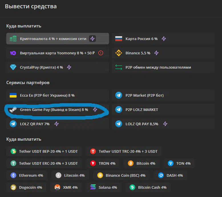
Task: Click the green Bitcoin Cash logo icon
Action: (x=132, y=187)
